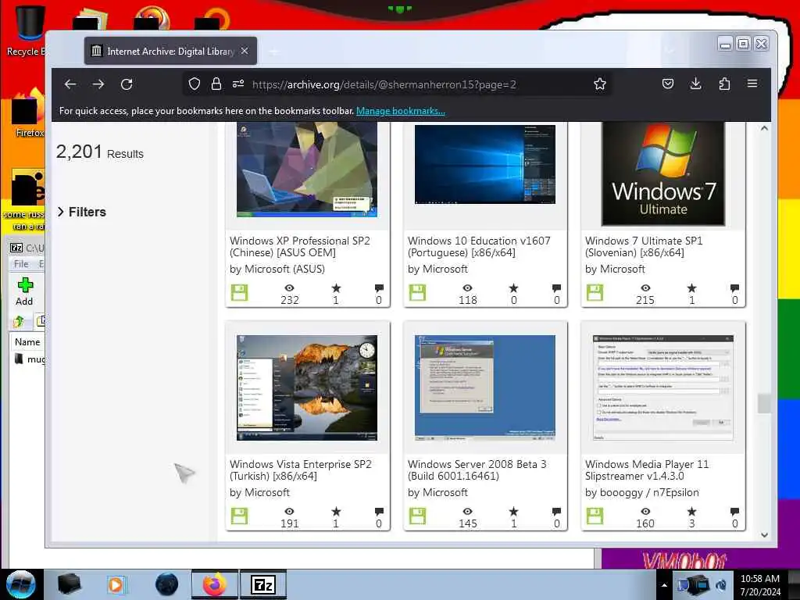Click the software floppy icon on Windows XP card
The image size is (800, 600).
click(x=239, y=293)
